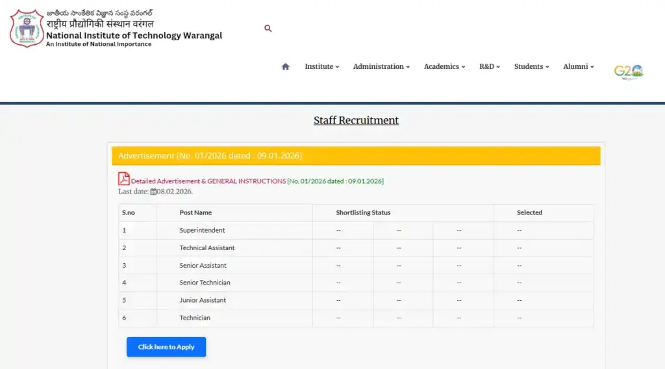Viewport: 665px width, 369px height.
Task: Open the R&D menu
Action: [x=489, y=66]
